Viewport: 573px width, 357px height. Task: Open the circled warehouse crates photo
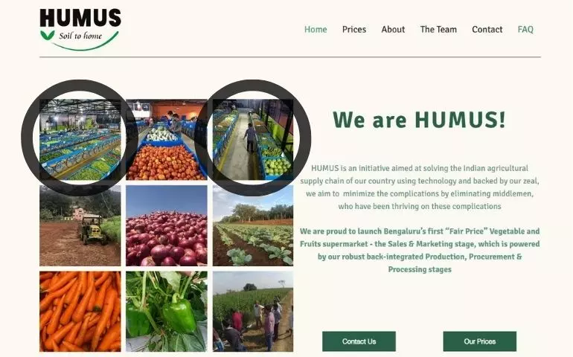pyautogui.click(x=80, y=140)
